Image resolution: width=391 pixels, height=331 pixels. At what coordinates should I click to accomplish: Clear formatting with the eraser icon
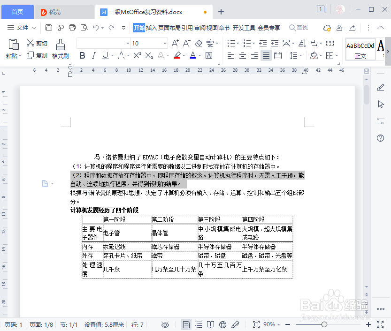point(199,43)
